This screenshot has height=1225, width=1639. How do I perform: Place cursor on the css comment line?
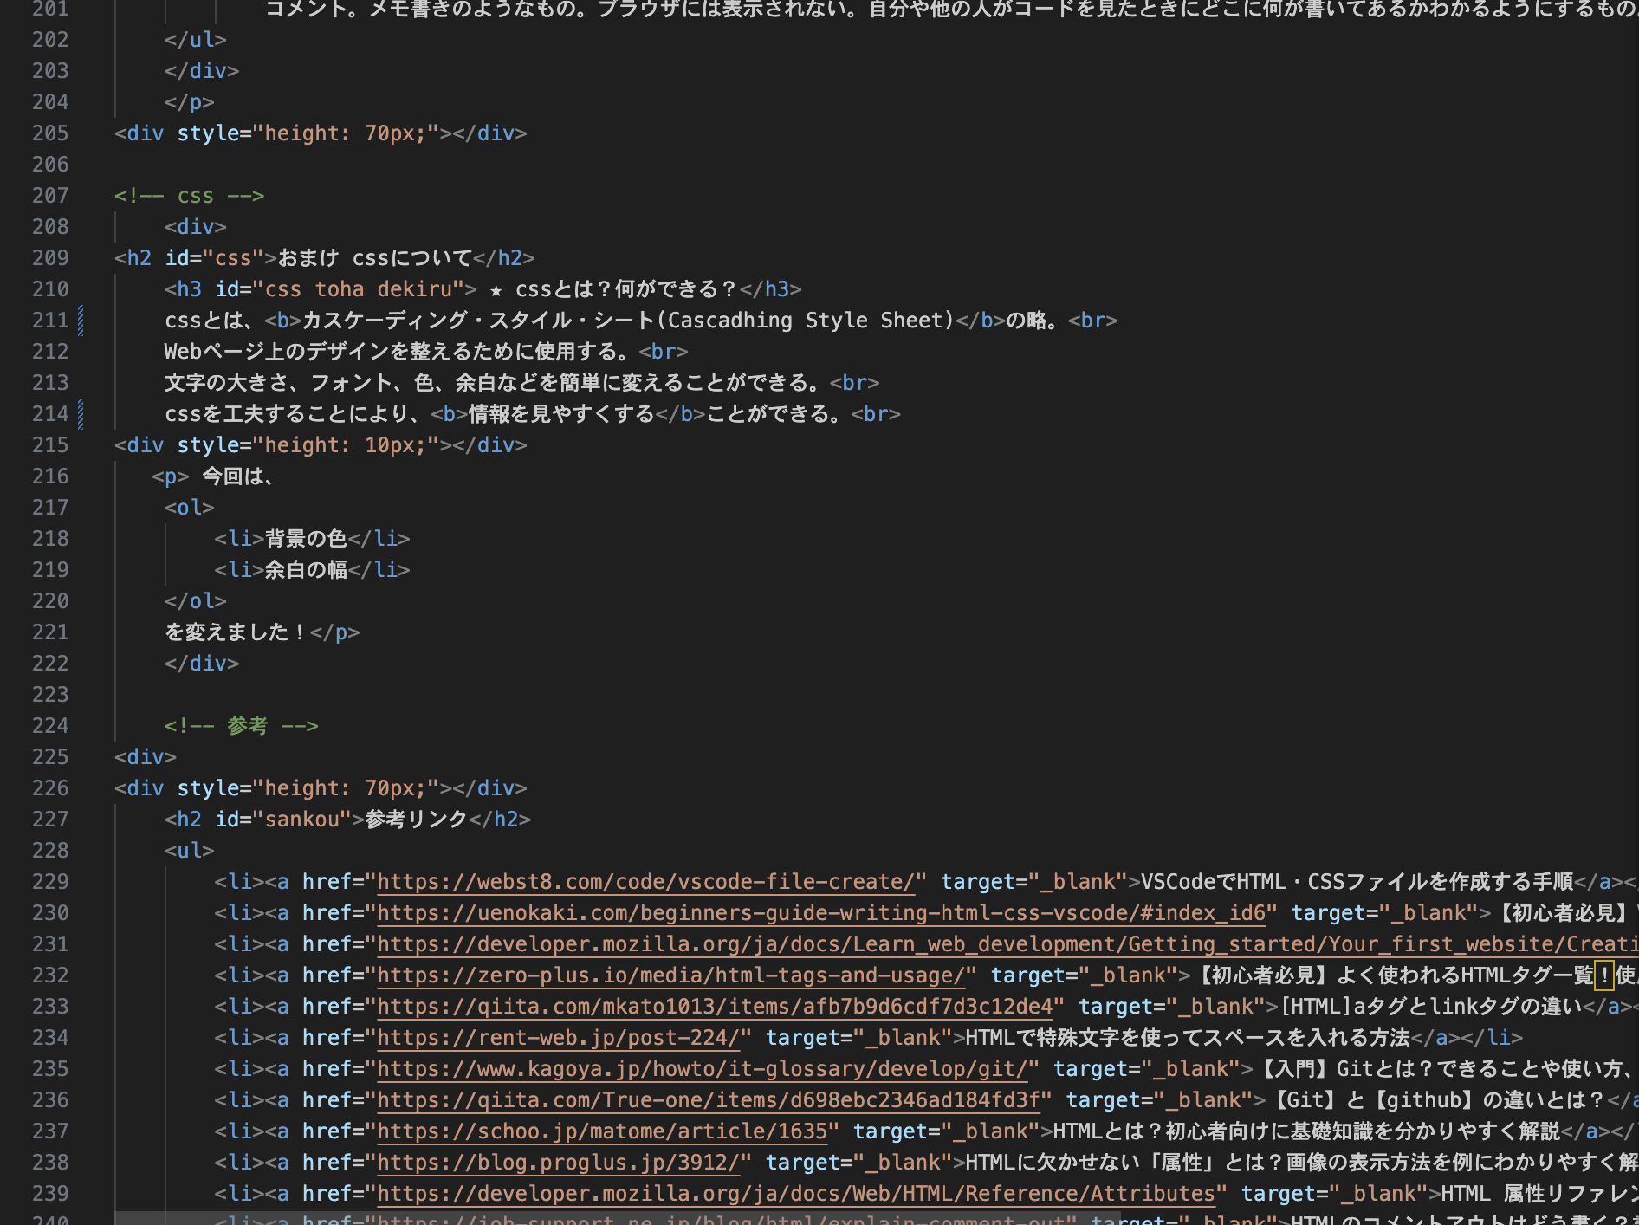pos(189,196)
